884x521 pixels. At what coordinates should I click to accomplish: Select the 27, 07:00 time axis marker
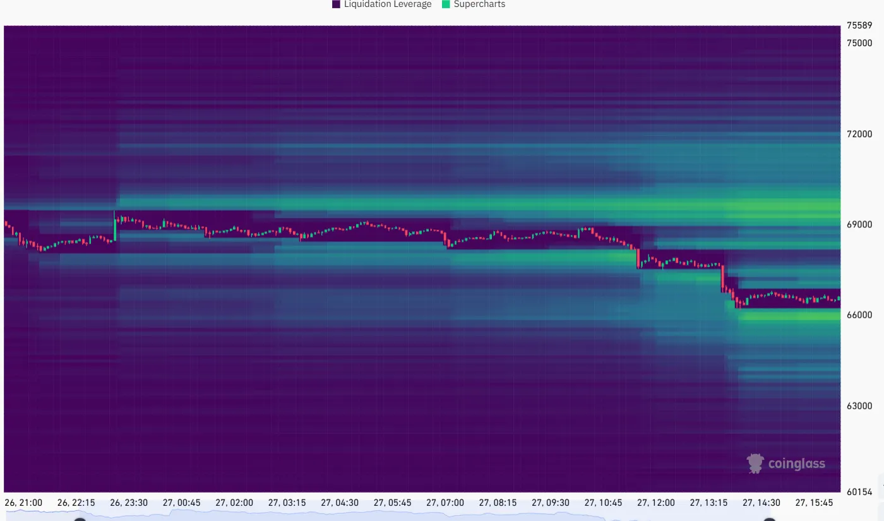[445, 503]
